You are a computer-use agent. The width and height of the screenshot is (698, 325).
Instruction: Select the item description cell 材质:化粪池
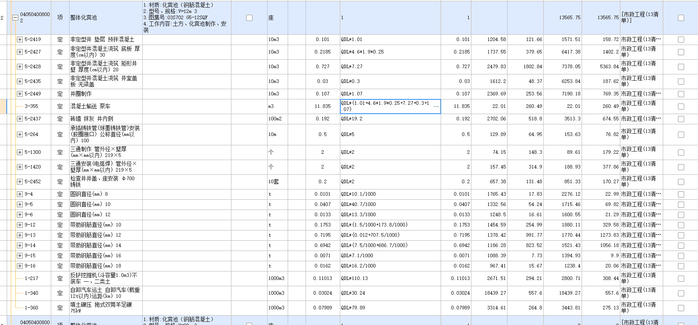click(x=187, y=18)
